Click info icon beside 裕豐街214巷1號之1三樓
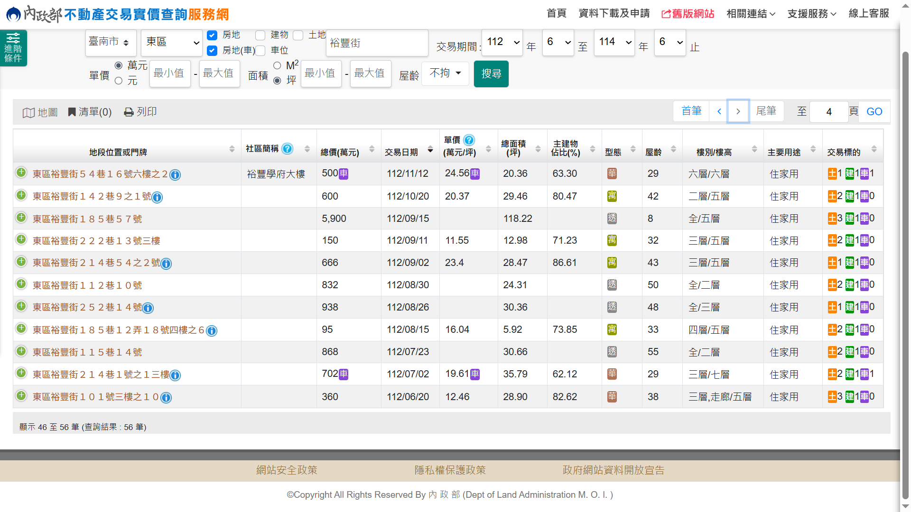 tap(175, 375)
